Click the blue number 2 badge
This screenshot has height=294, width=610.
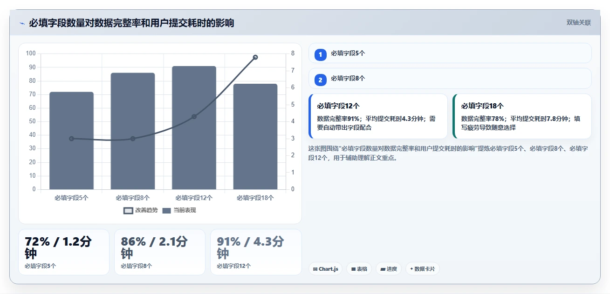[321, 80]
